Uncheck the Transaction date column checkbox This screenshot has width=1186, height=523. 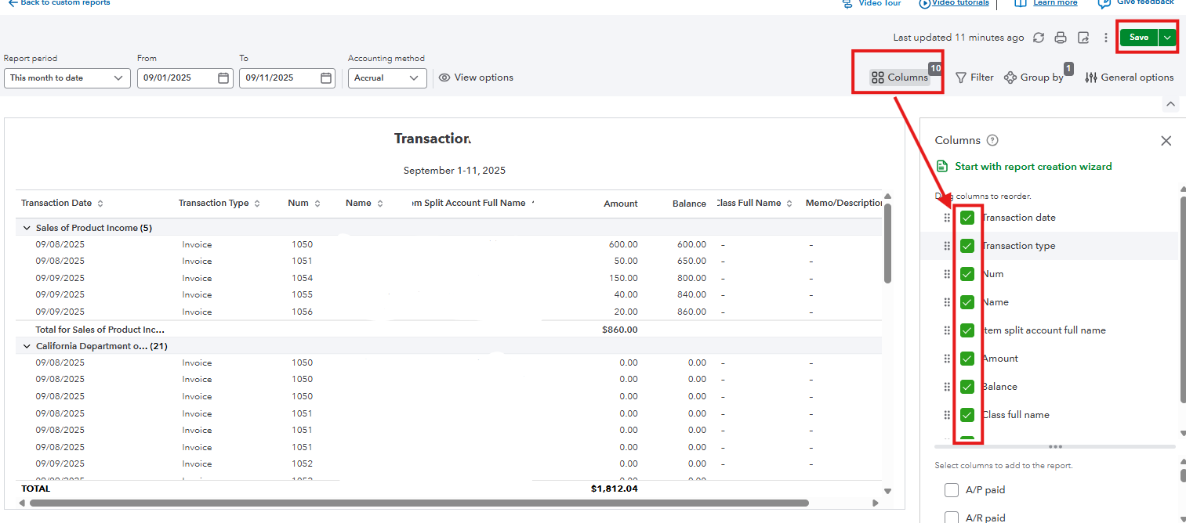(x=967, y=218)
